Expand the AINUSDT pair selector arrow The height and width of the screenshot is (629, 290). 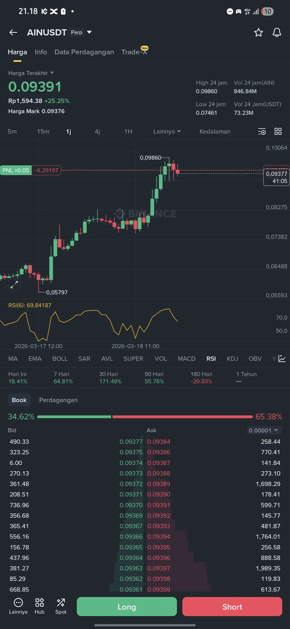coord(89,32)
